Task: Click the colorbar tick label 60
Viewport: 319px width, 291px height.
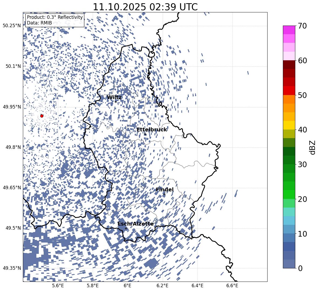Action: click(x=302, y=61)
